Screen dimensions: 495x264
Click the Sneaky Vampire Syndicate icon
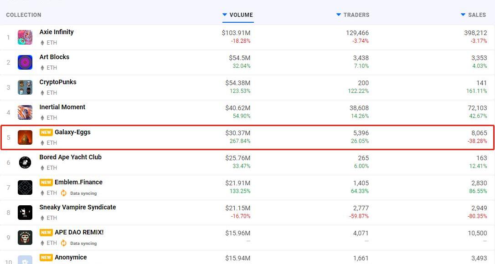coord(25,213)
